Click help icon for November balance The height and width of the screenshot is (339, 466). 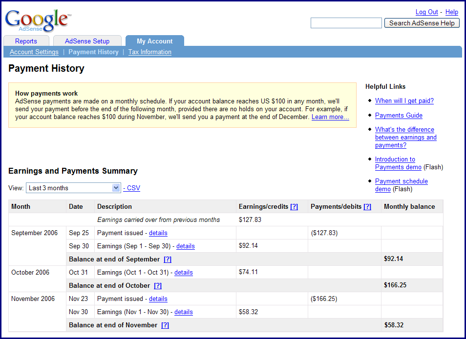tap(165, 325)
